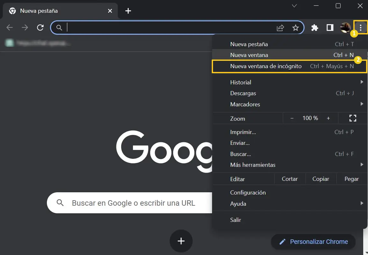Open the blurred bookmark in bookmarks bar

38,43
